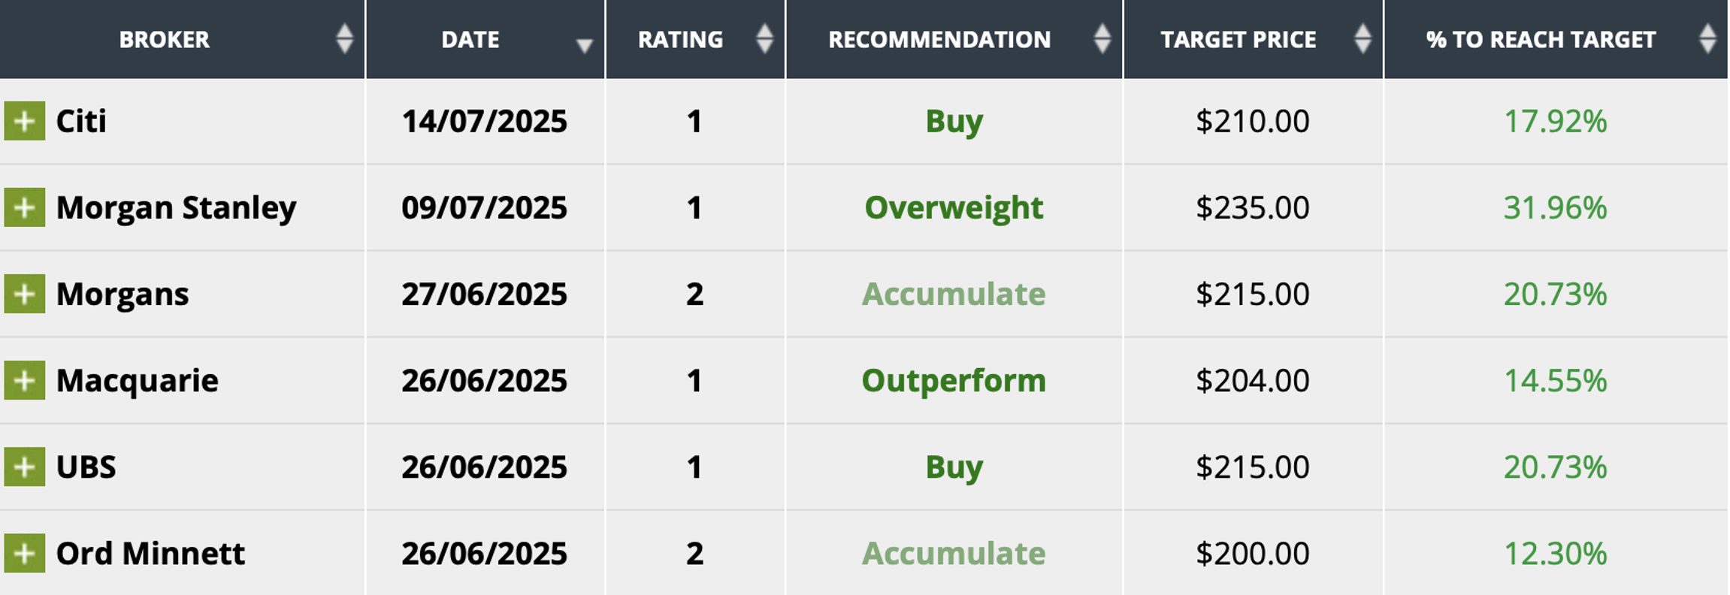
Task: Sort by Recommendation column arrows
Action: [x=1102, y=39]
